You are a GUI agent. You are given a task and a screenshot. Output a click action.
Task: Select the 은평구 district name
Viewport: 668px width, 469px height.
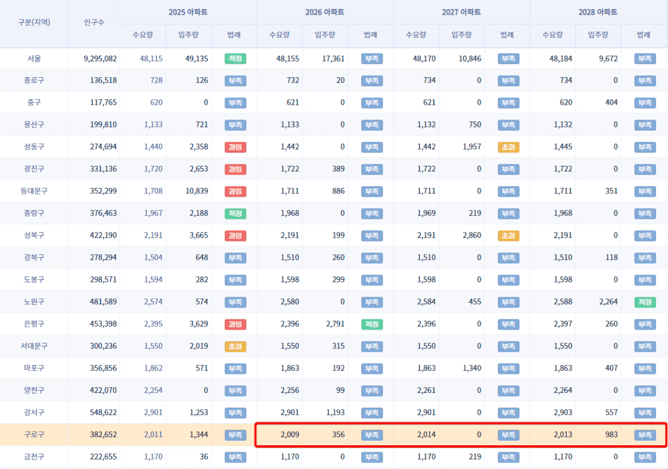pos(34,324)
